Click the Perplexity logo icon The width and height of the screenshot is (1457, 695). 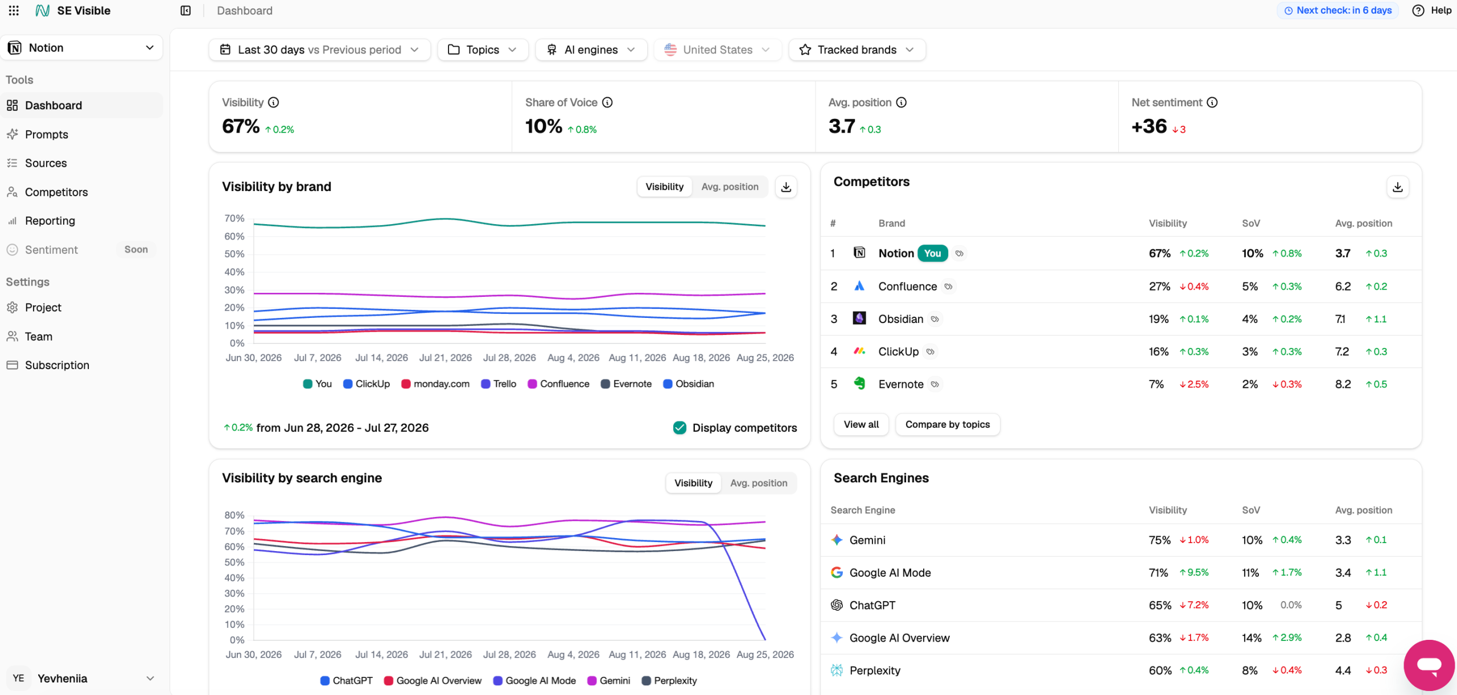point(837,671)
